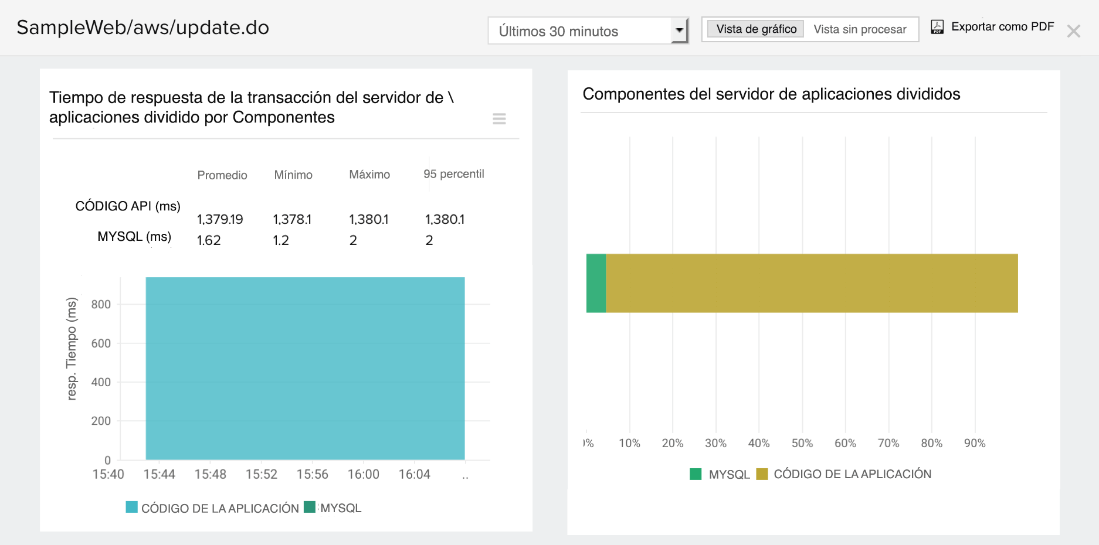The image size is (1099, 545).
Task: Click the blue response time area
Action: [305, 368]
